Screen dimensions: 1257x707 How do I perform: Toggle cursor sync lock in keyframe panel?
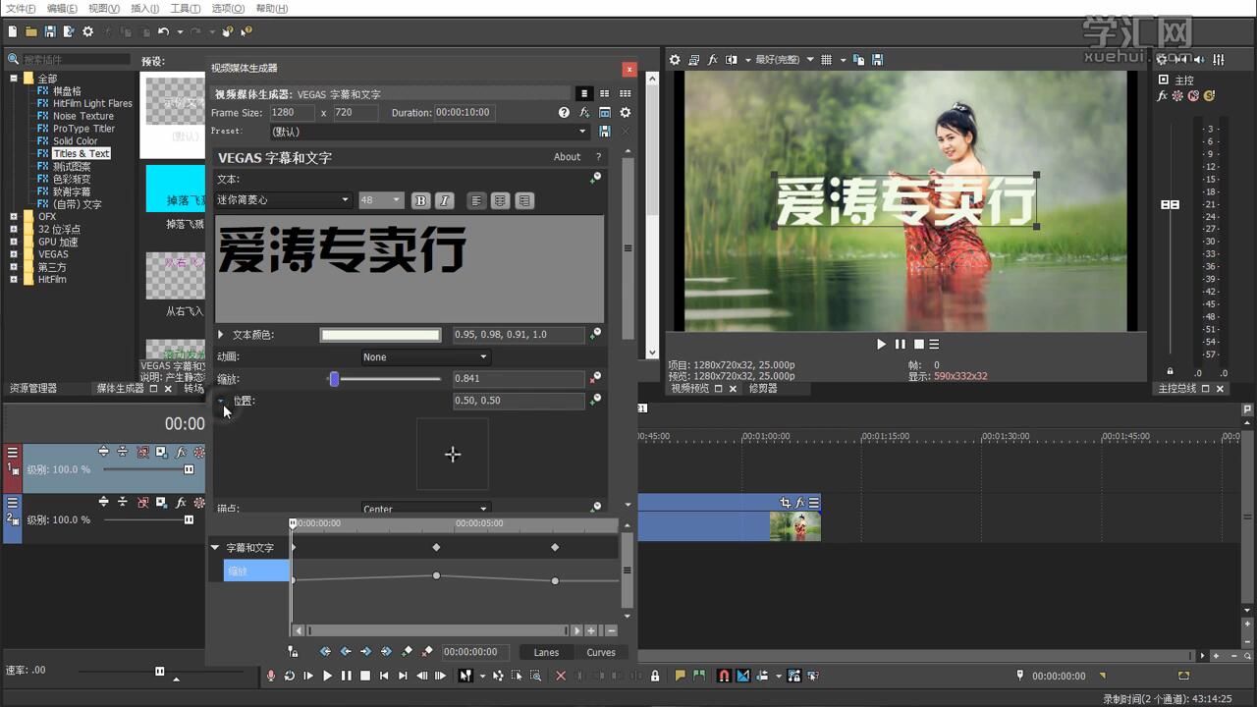pos(293,651)
